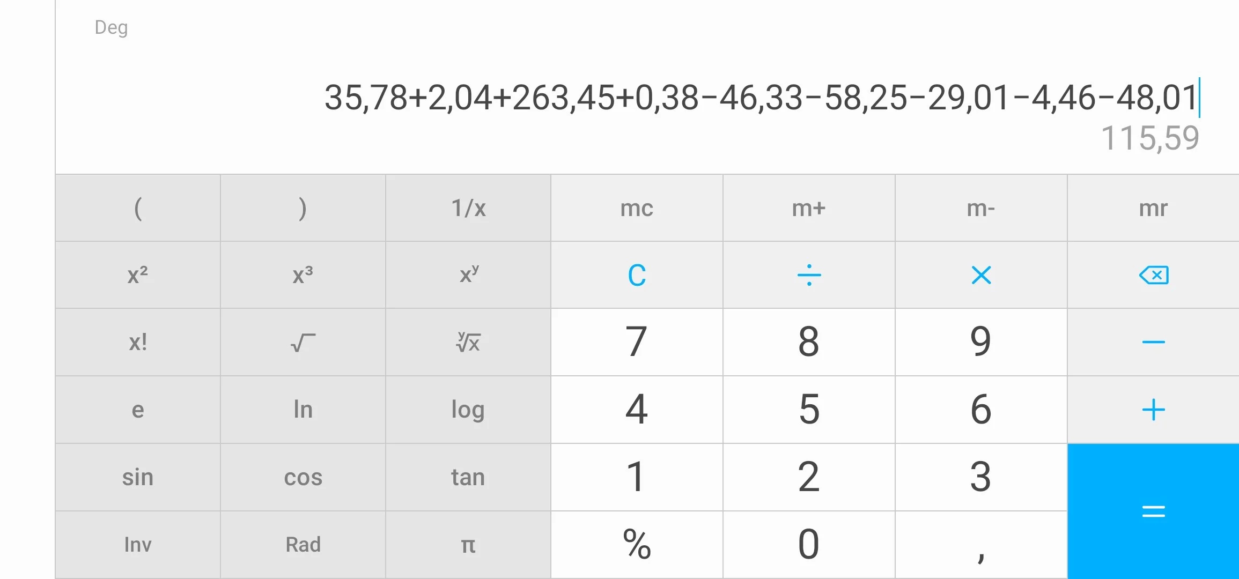
Task: Select the y-th root of x key
Action: [x=468, y=342]
